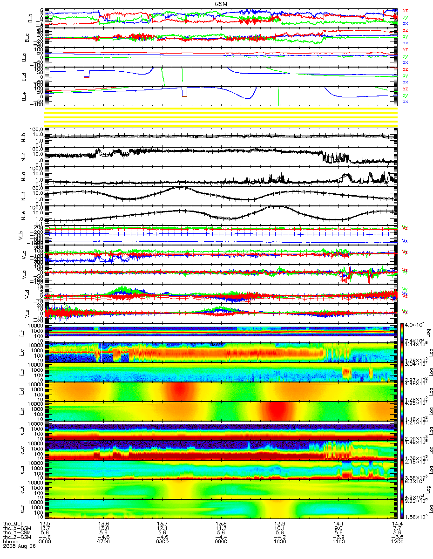The width and height of the screenshot is (433, 559).
Task: Click the MLT value 13.9
Action: pyautogui.click(x=279, y=524)
